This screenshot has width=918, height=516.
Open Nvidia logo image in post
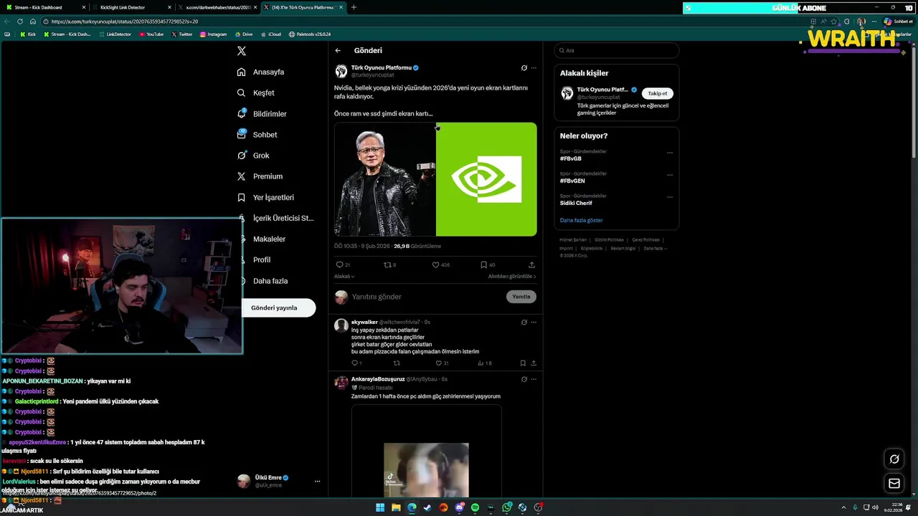486,179
